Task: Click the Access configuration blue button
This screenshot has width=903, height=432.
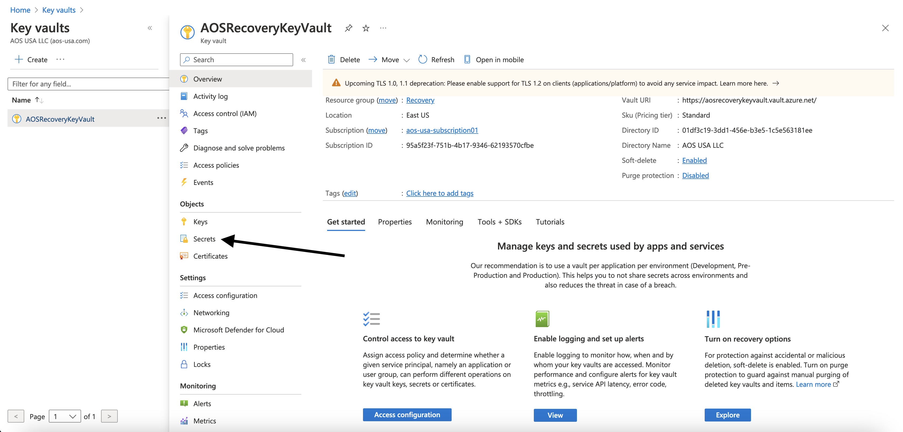Action: point(407,415)
